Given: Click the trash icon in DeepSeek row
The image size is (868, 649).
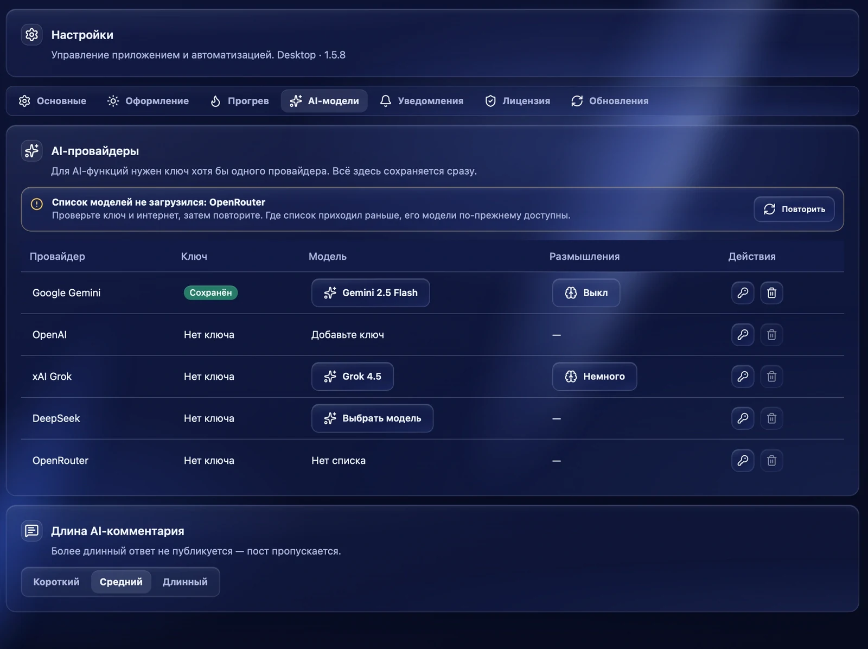Looking at the screenshot, I should (771, 418).
